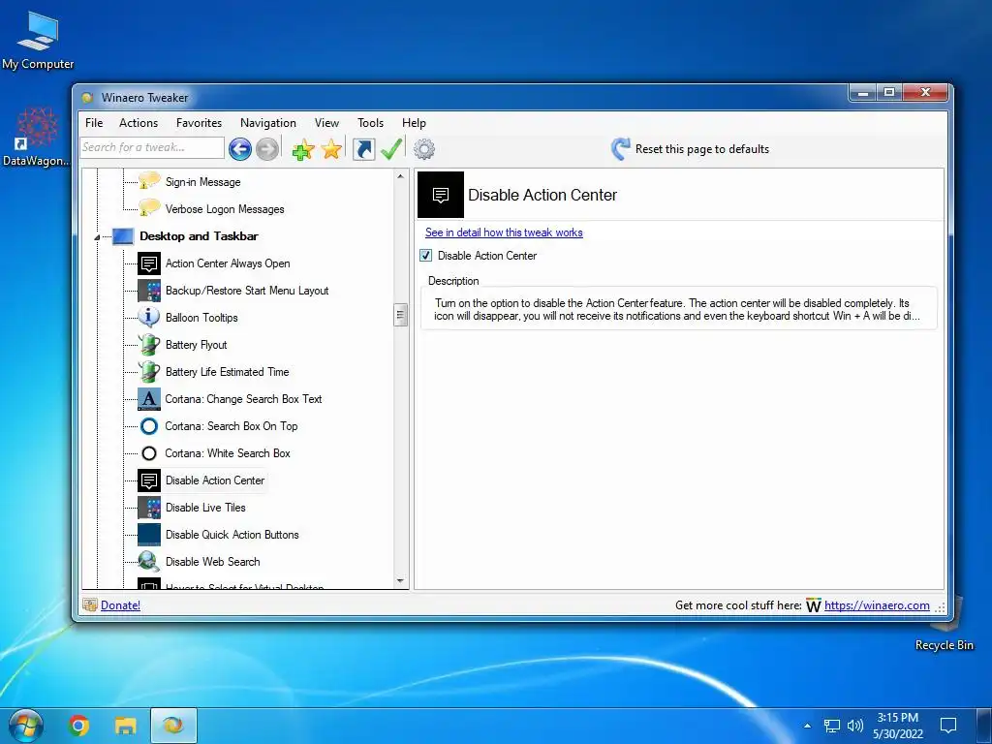Click the Sign-in Message speech bubble icon
Image resolution: width=992 pixels, height=744 pixels.
[149, 181]
